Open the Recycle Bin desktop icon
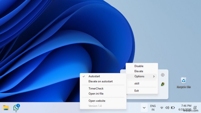This screenshot has height=113, width=201. coord(184,83)
